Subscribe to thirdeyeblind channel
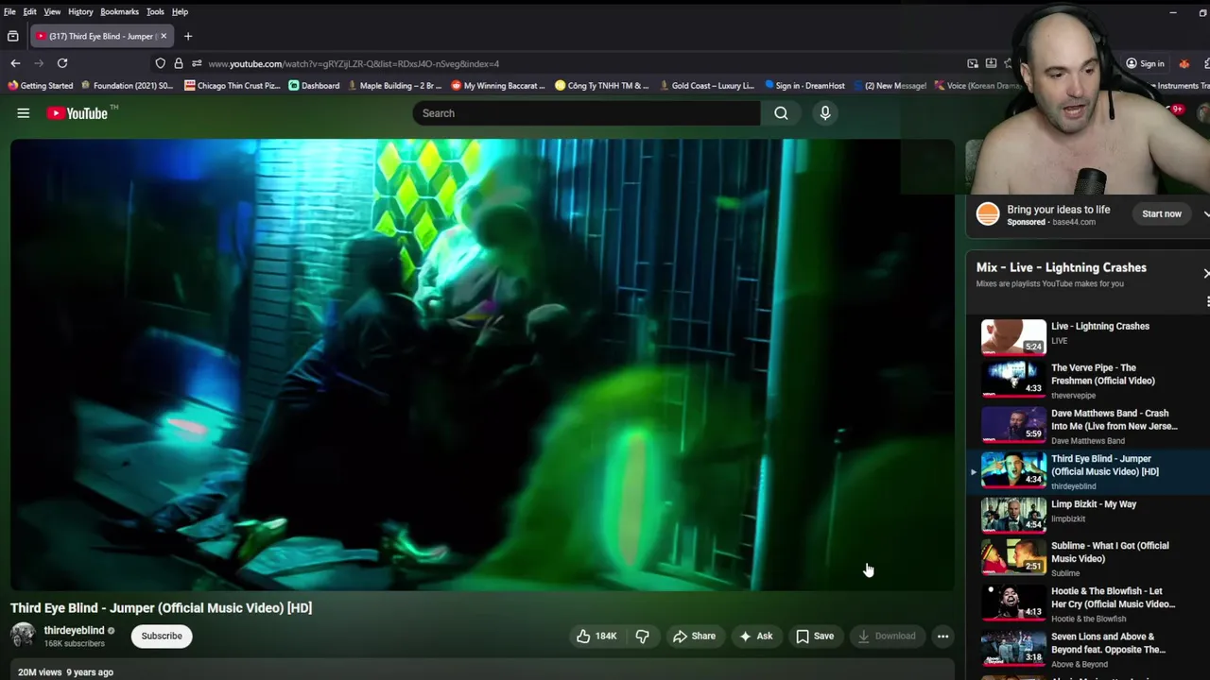This screenshot has width=1210, height=680. click(162, 637)
